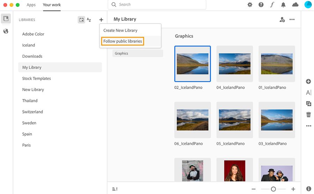
Task: Click the invite people to library icon
Action: pyautogui.click(x=282, y=20)
